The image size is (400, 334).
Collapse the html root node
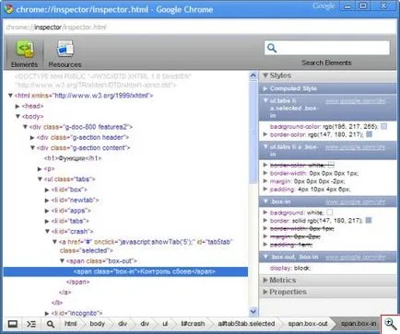pyautogui.click(x=10, y=96)
